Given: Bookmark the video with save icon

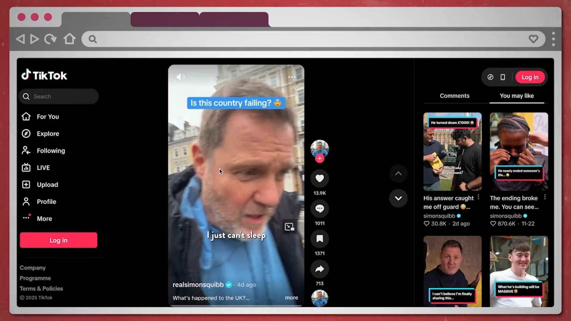Looking at the screenshot, I should pyautogui.click(x=319, y=239).
